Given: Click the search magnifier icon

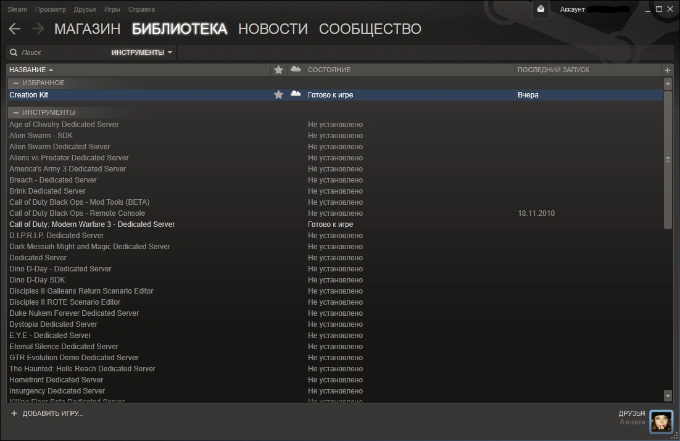Looking at the screenshot, I should pyautogui.click(x=14, y=52).
